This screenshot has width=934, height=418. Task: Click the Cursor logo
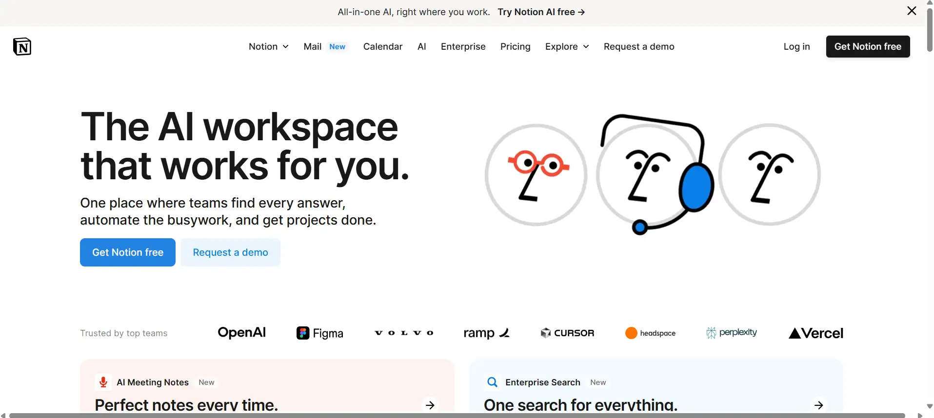[x=567, y=333]
